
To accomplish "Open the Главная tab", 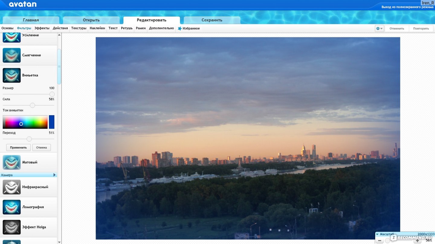I will coord(31,20).
